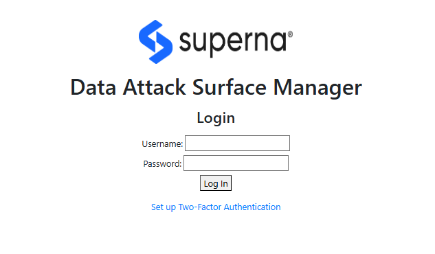Click the registered trademark symbol beside Superna
Image resolution: width=435 pixels, height=254 pixels.
coord(290,34)
